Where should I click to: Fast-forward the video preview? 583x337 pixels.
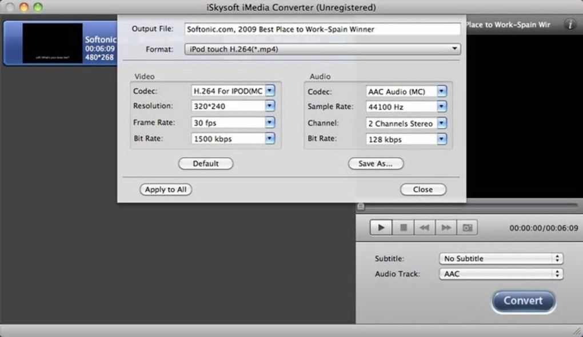pos(446,227)
